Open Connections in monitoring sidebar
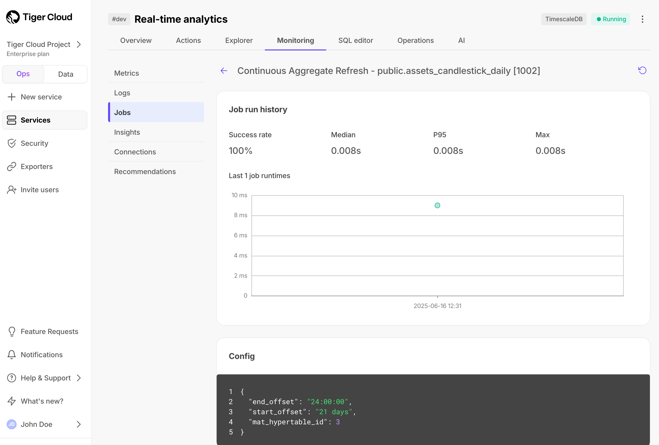659x445 pixels. click(x=156, y=152)
